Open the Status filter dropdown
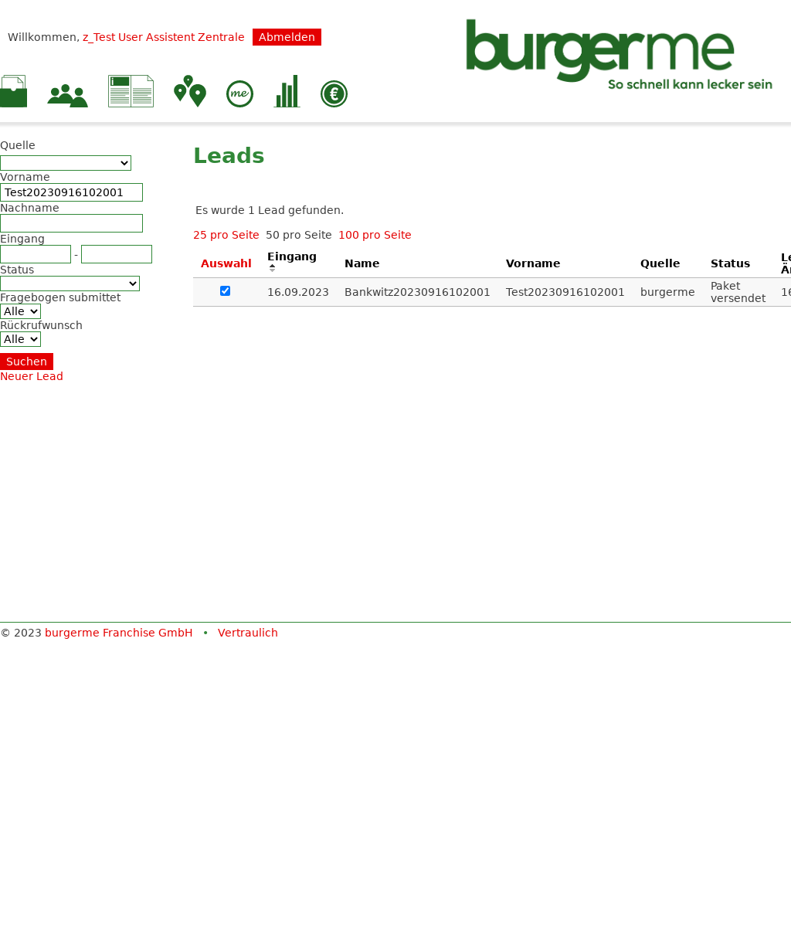 [x=70, y=284]
